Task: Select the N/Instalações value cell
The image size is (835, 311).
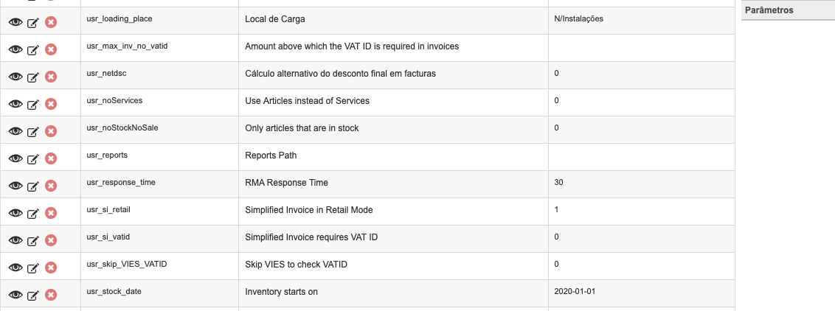Action: click(x=642, y=21)
